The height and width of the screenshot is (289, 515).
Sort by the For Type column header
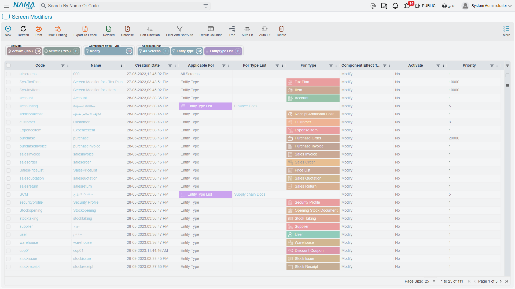[x=308, y=65]
